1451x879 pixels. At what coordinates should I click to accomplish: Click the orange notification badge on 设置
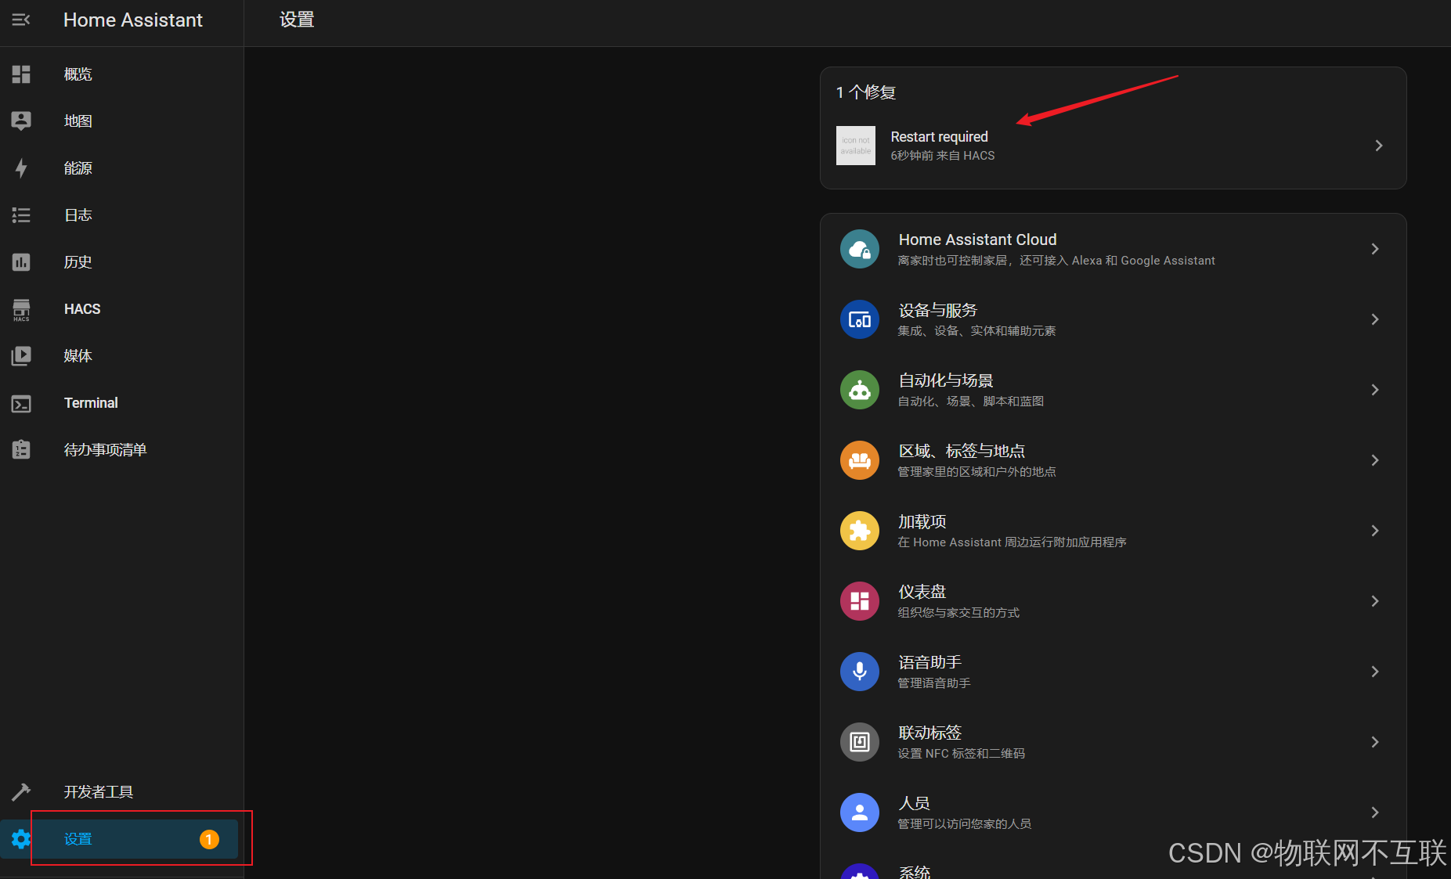tap(209, 839)
